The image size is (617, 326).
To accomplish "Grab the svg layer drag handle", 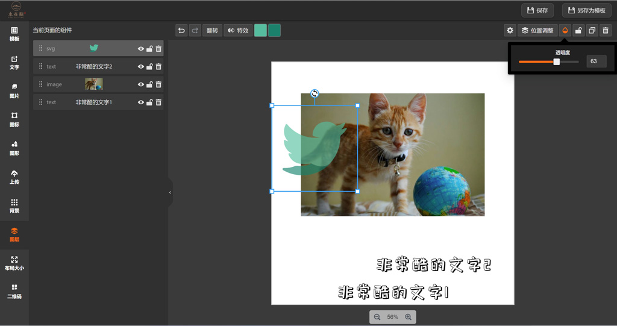I will tap(40, 48).
